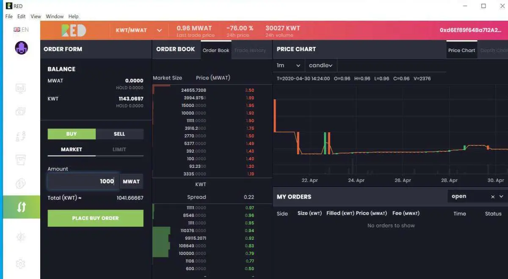Click the 0.96 MWAT last trade price
This screenshot has height=279, width=508.
194,28
